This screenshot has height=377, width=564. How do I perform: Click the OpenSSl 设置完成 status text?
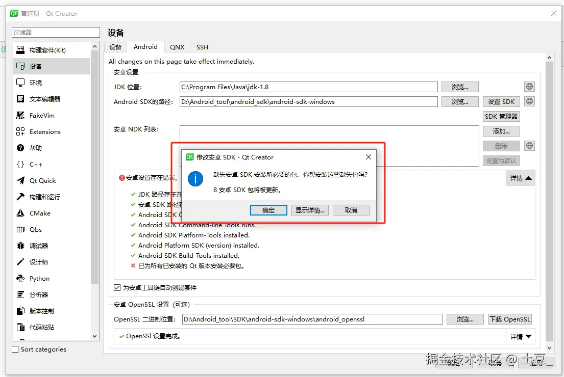(153, 336)
